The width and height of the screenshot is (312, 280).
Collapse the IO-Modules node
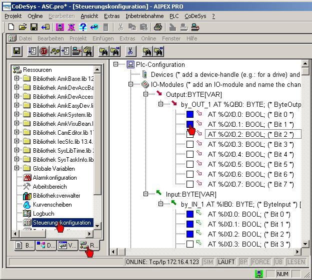click(130, 84)
